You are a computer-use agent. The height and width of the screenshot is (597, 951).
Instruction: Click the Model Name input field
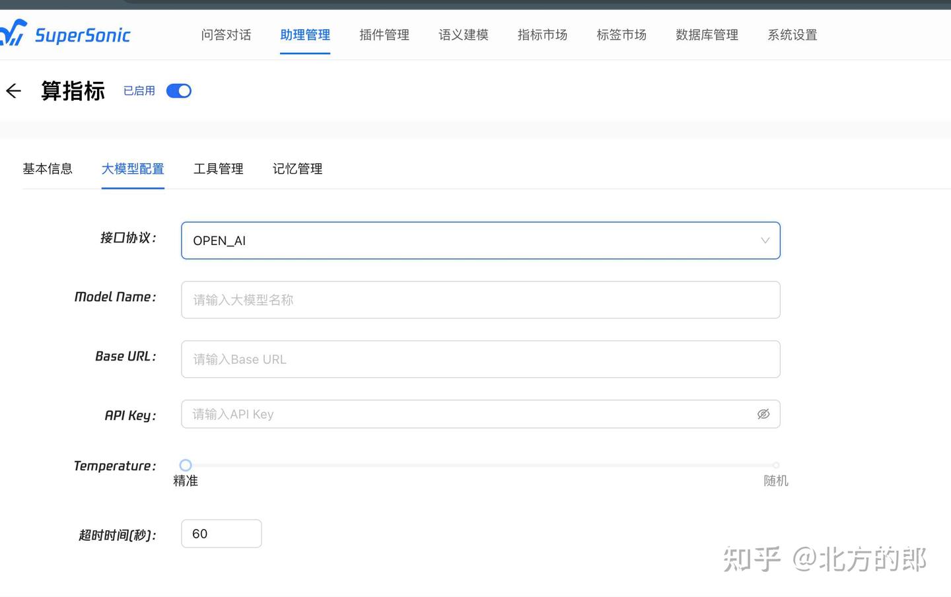click(x=480, y=300)
